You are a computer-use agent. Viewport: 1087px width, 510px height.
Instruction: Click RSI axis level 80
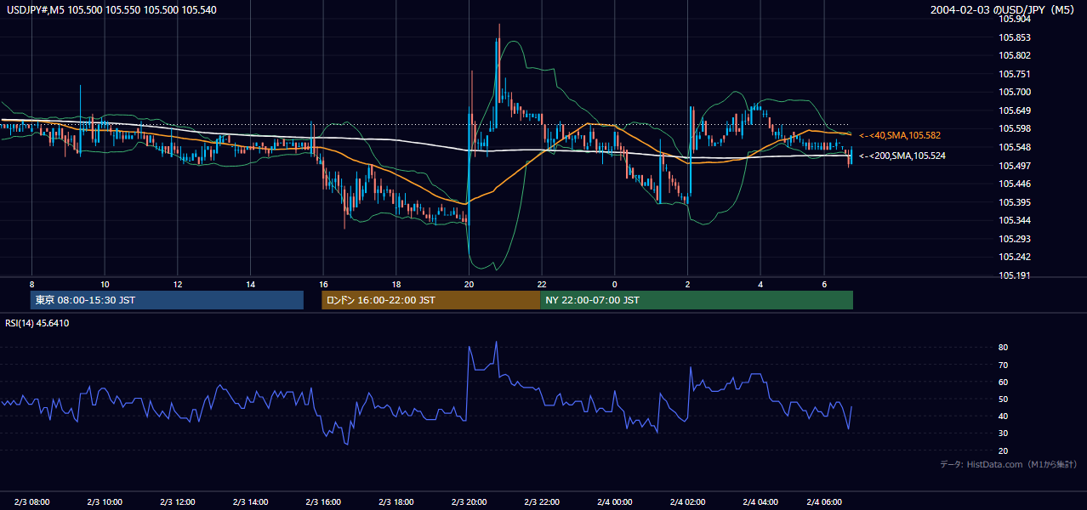(x=1003, y=348)
